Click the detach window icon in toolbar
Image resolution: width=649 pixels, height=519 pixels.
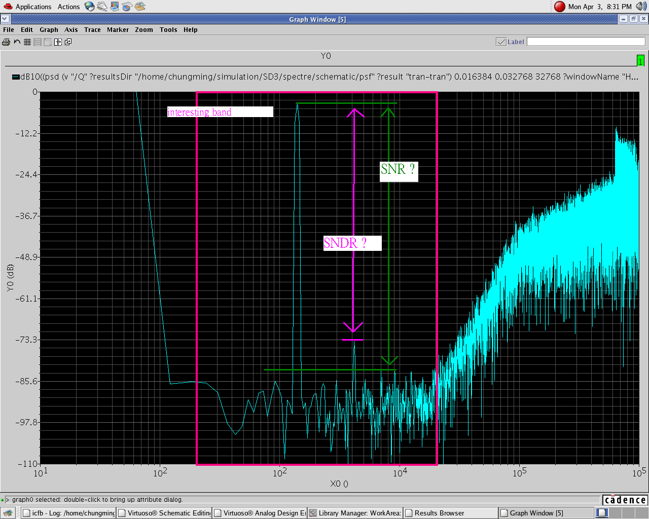(68, 42)
